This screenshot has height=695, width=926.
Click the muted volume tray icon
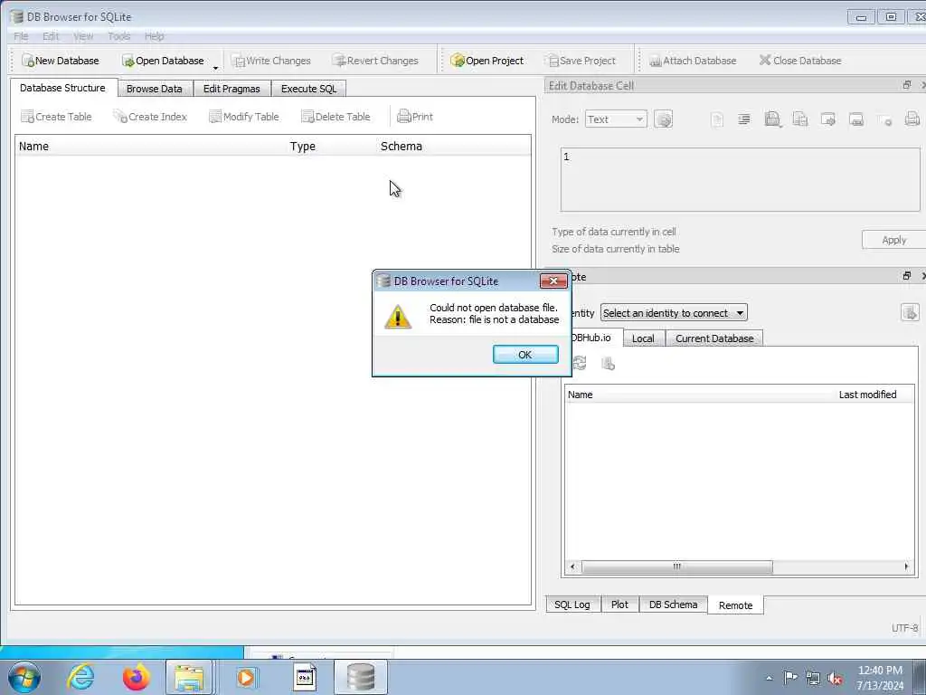coord(835,678)
